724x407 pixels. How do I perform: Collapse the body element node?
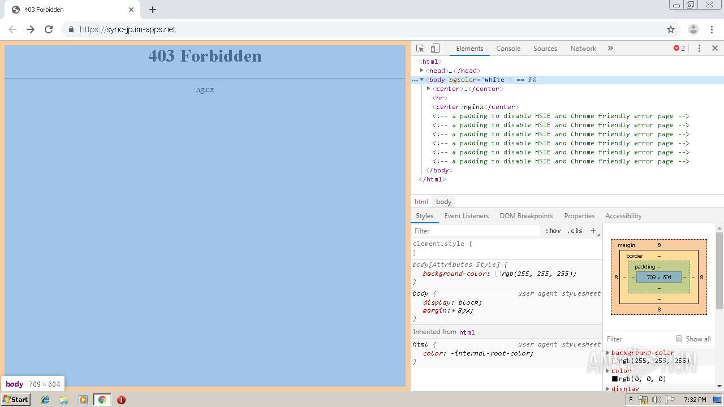click(422, 80)
